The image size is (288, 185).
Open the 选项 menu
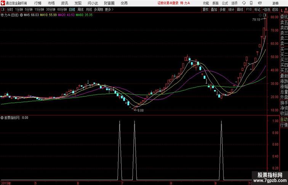coord(234,3)
